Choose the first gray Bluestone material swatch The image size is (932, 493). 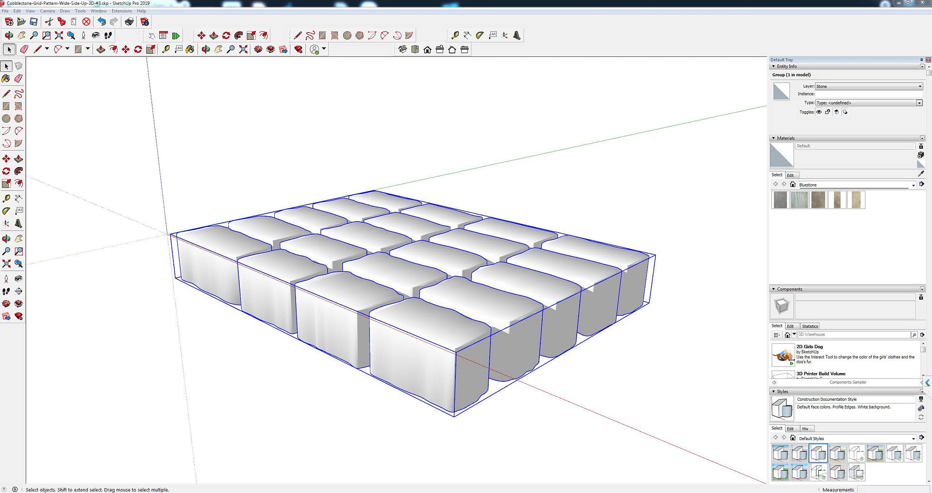point(780,200)
